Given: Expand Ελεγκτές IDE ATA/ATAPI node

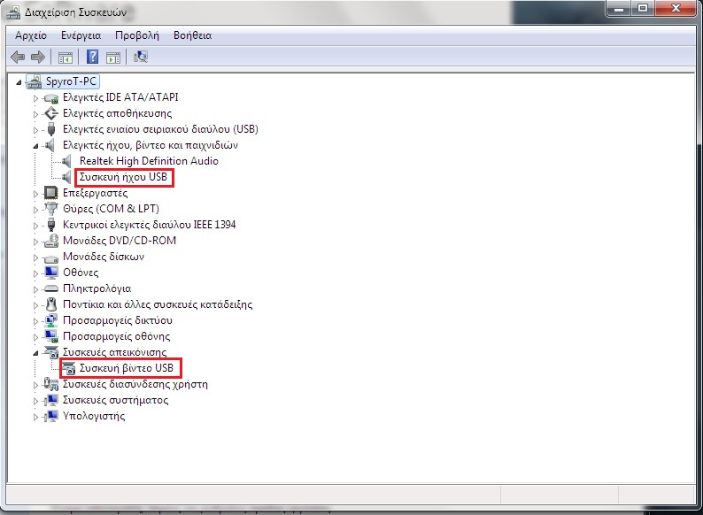Looking at the screenshot, I should click(x=35, y=98).
